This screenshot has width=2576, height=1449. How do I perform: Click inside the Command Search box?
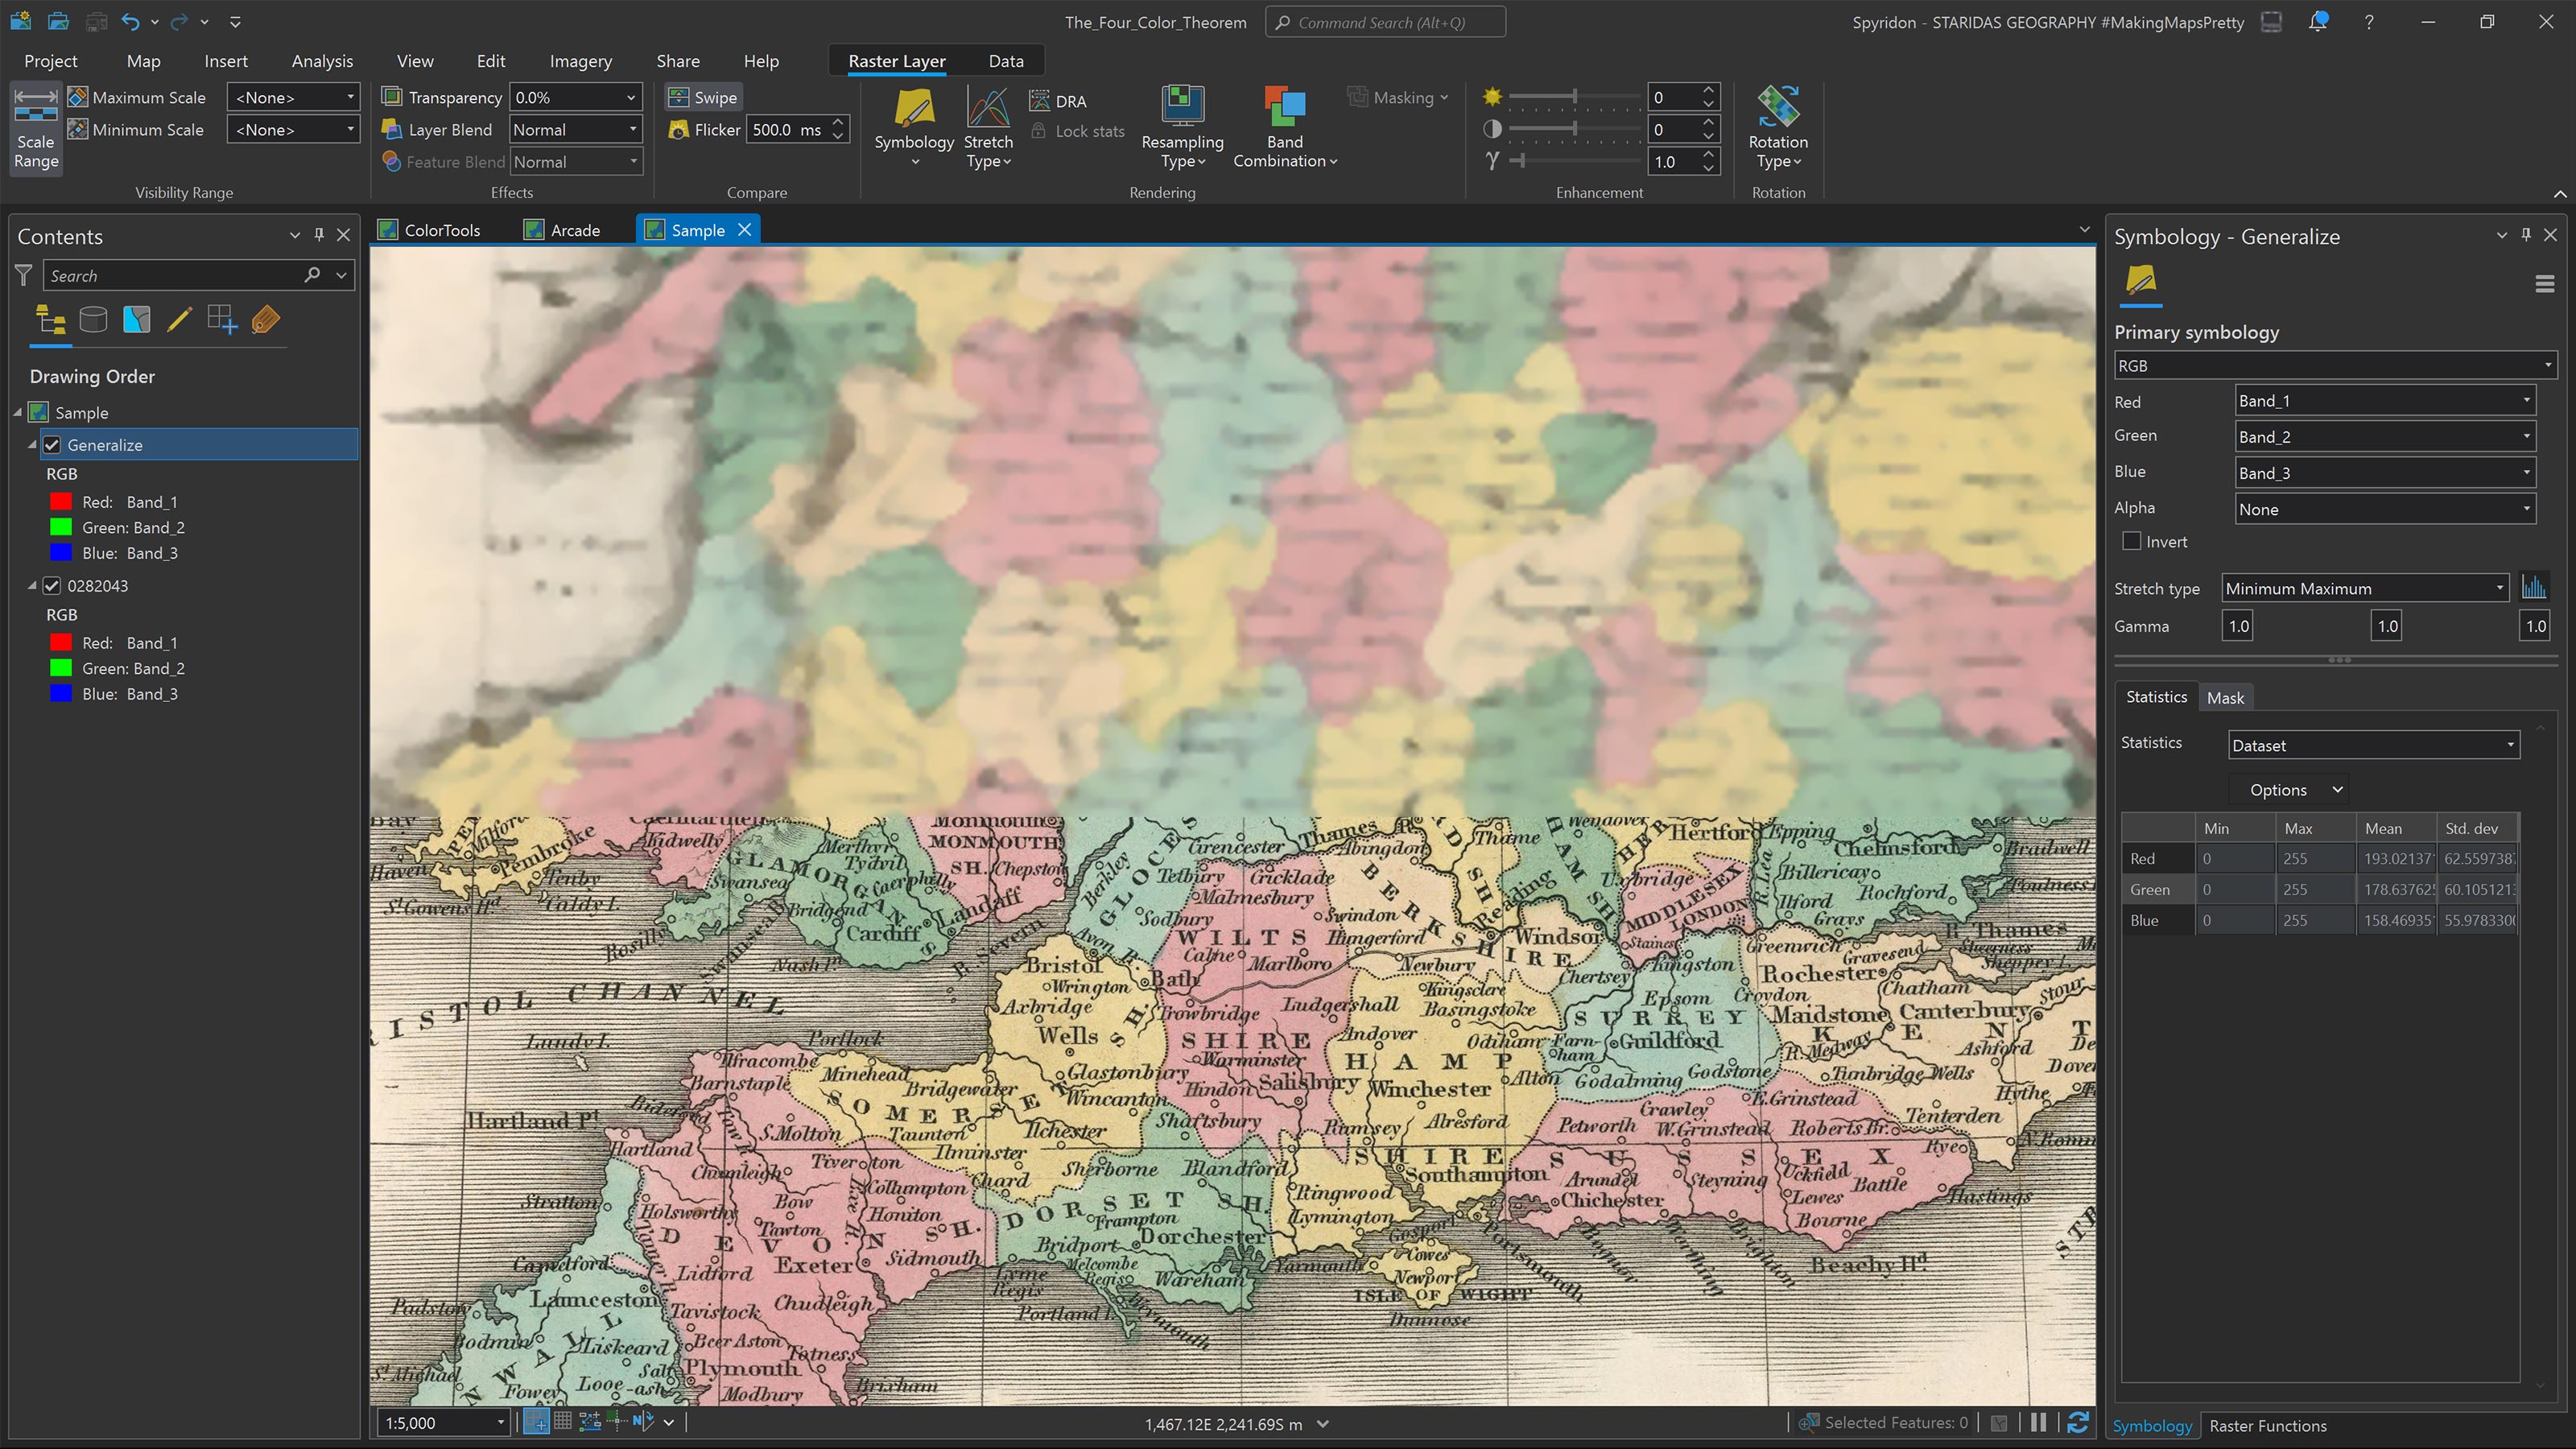[1385, 21]
